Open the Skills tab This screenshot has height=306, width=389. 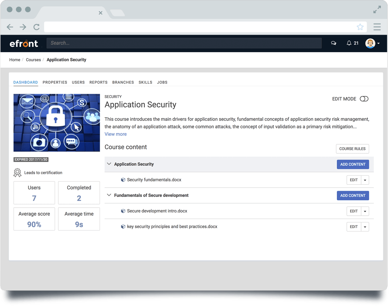click(x=145, y=82)
